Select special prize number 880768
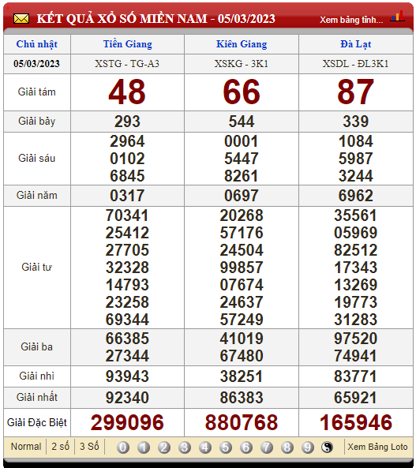 tap(242, 423)
